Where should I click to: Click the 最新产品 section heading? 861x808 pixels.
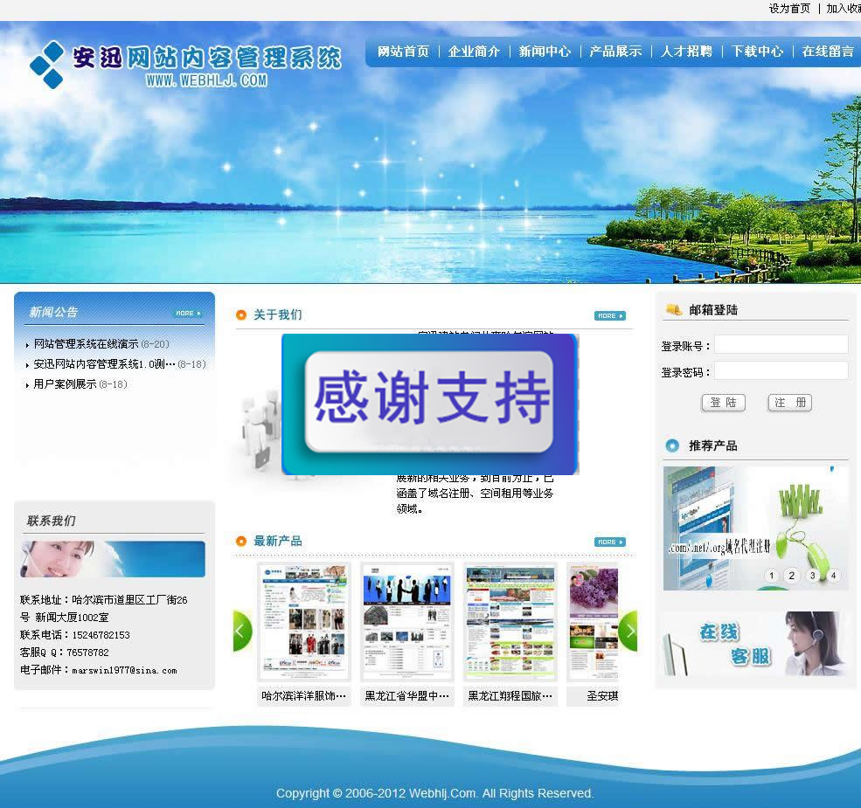coord(277,542)
